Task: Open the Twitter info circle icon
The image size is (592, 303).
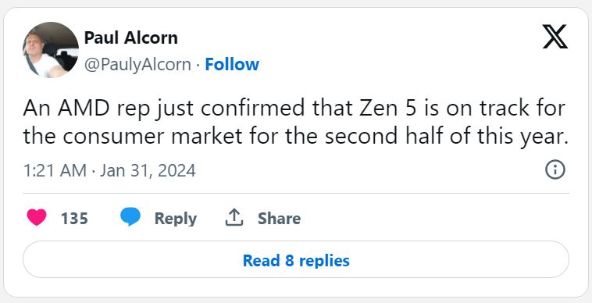Action: coord(555,169)
